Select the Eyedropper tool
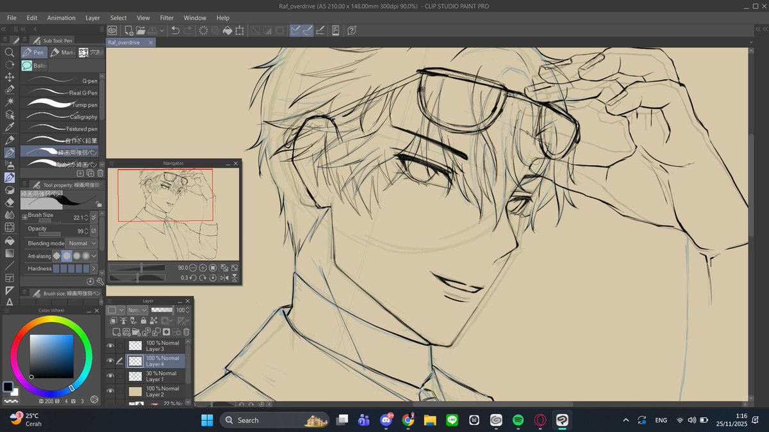The height and width of the screenshot is (432, 769). (x=10, y=127)
